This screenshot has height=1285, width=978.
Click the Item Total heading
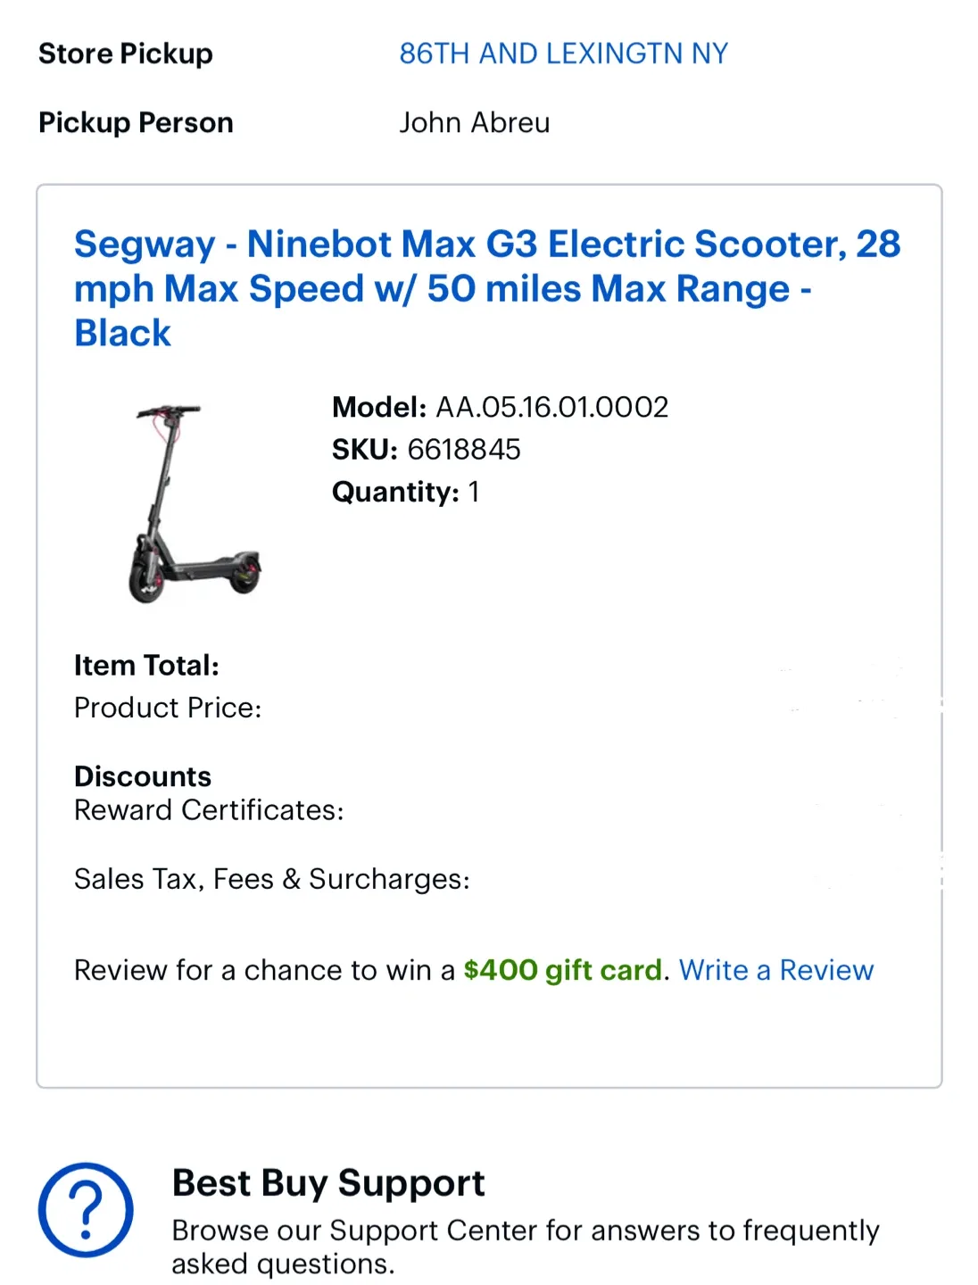coord(146,666)
